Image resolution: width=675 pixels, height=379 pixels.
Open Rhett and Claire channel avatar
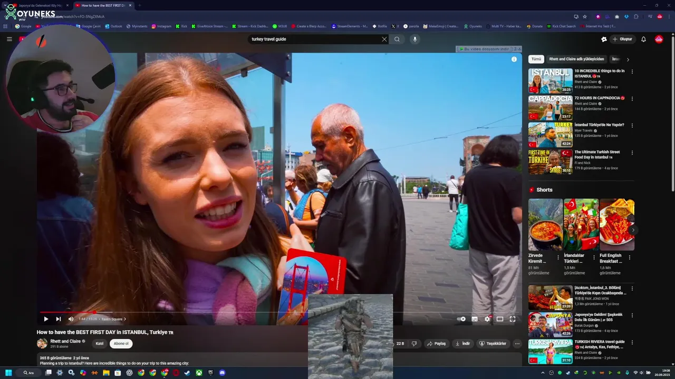click(x=42, y=343)
